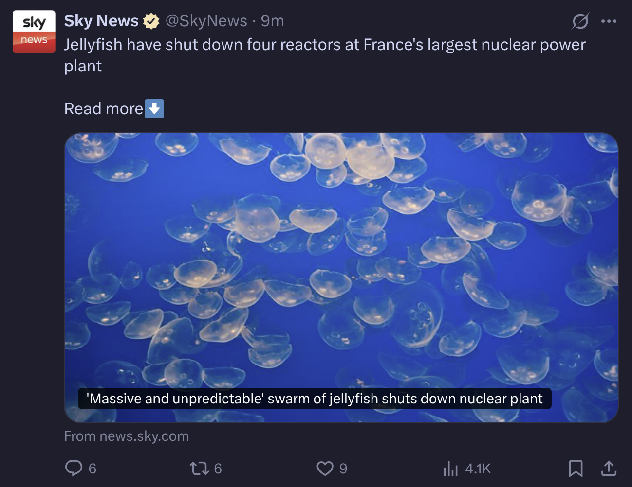The width and height of the screenshot is (632, 487).
Task: Click the Sky News display name
Action: (x=101, y=21)
